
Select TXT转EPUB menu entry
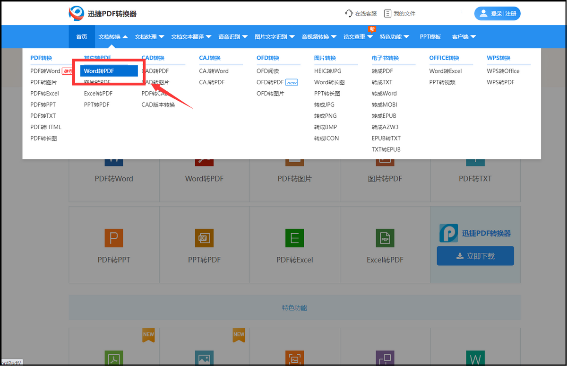tap(386, 149)
